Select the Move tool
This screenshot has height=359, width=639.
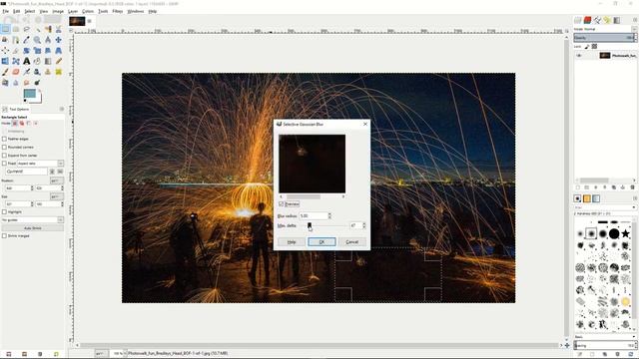point(59,40)
